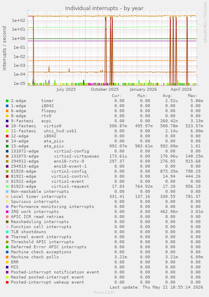Click the January 2026 x-axis label
This screenshot has width=209, height=297.
tap(143, 89)
